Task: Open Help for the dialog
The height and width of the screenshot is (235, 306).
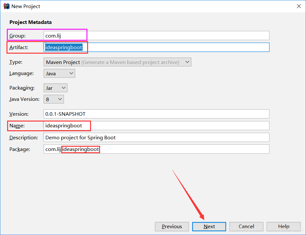Action: [x=284, y=227]
